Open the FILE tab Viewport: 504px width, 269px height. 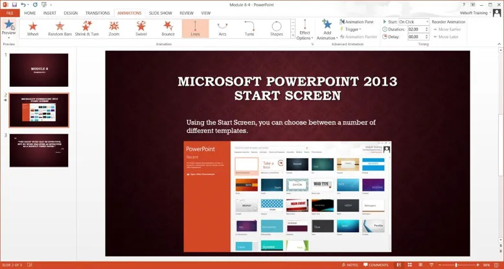pyautogui.click(x=10, y=13)
